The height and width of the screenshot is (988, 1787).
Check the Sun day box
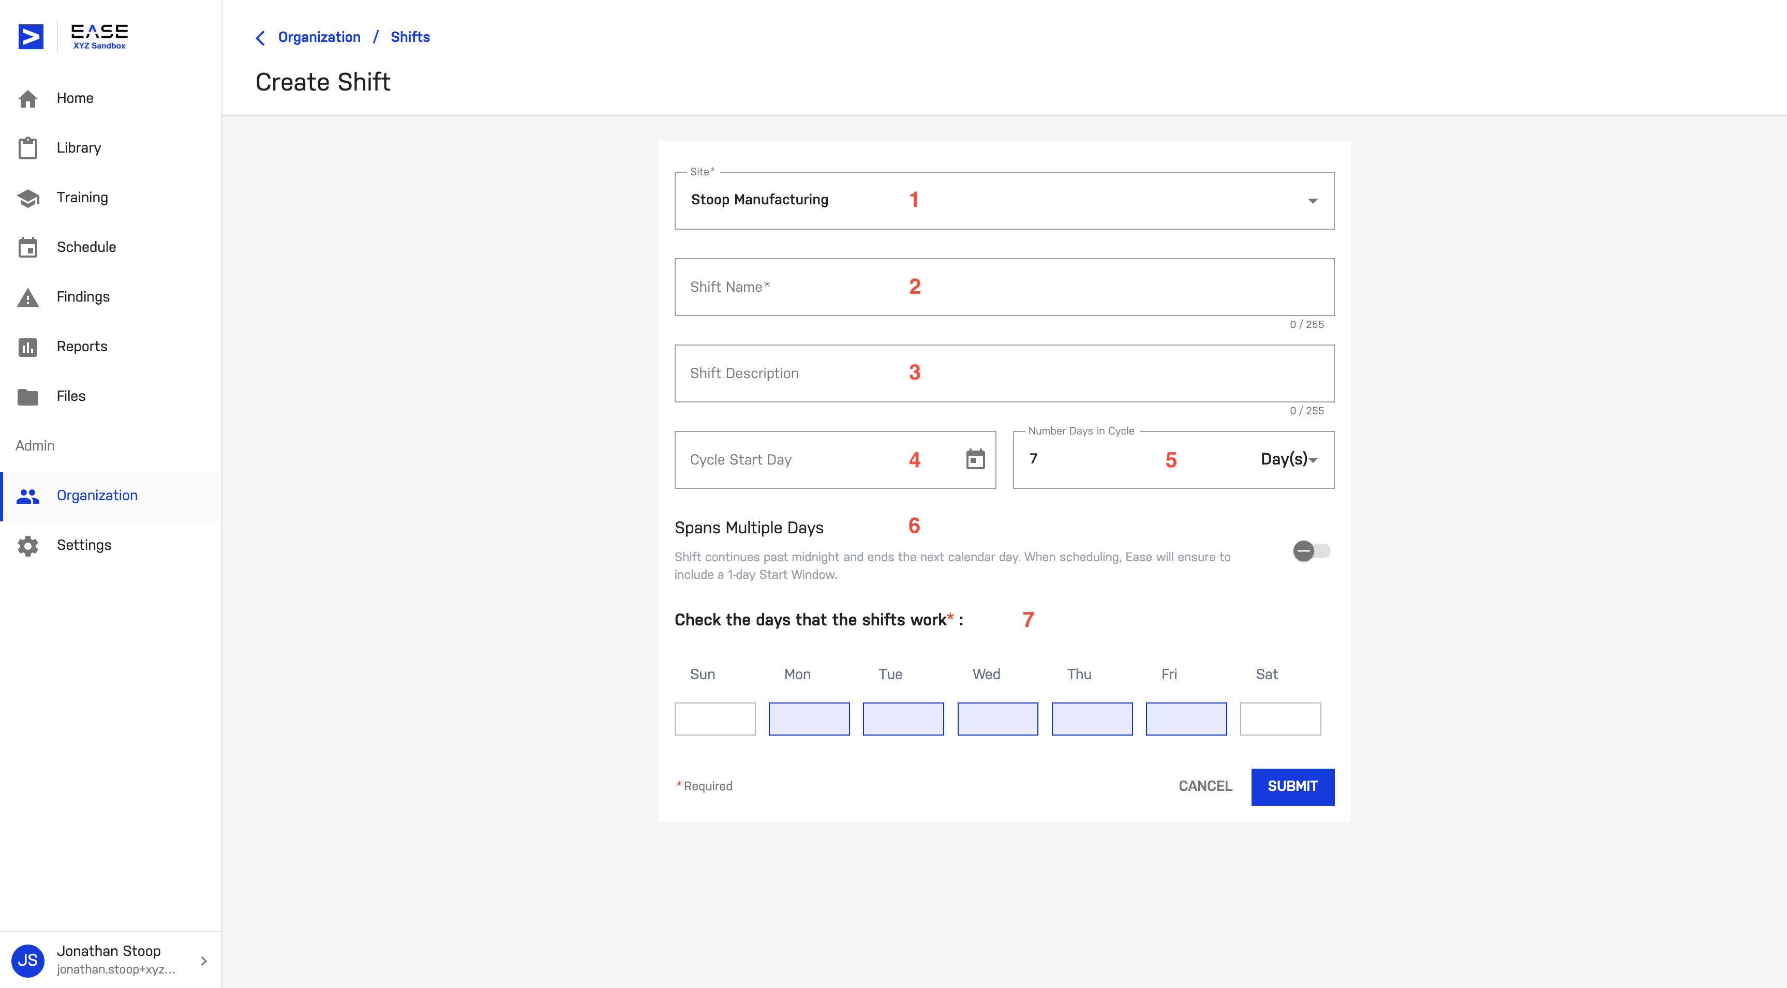714,718
